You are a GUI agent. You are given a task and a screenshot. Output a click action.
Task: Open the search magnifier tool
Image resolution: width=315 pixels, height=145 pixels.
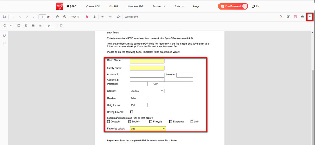(281, 17)
